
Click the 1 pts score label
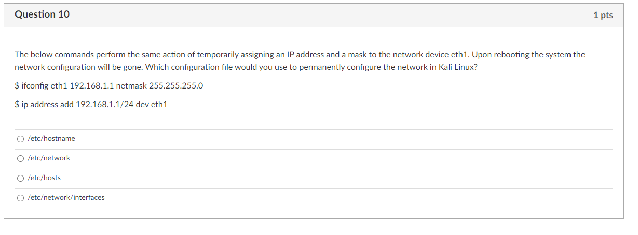click(x=603, y=16)
